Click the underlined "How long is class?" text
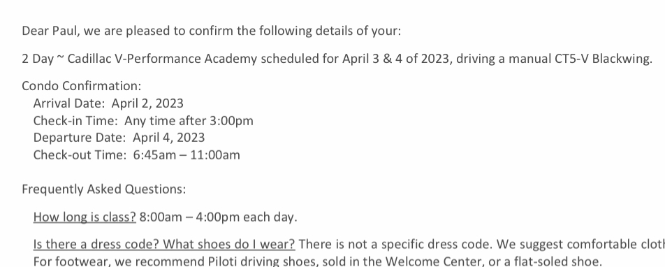Image resolution: width=665 pixels, height=267 pixels. (x=85, y=217)
